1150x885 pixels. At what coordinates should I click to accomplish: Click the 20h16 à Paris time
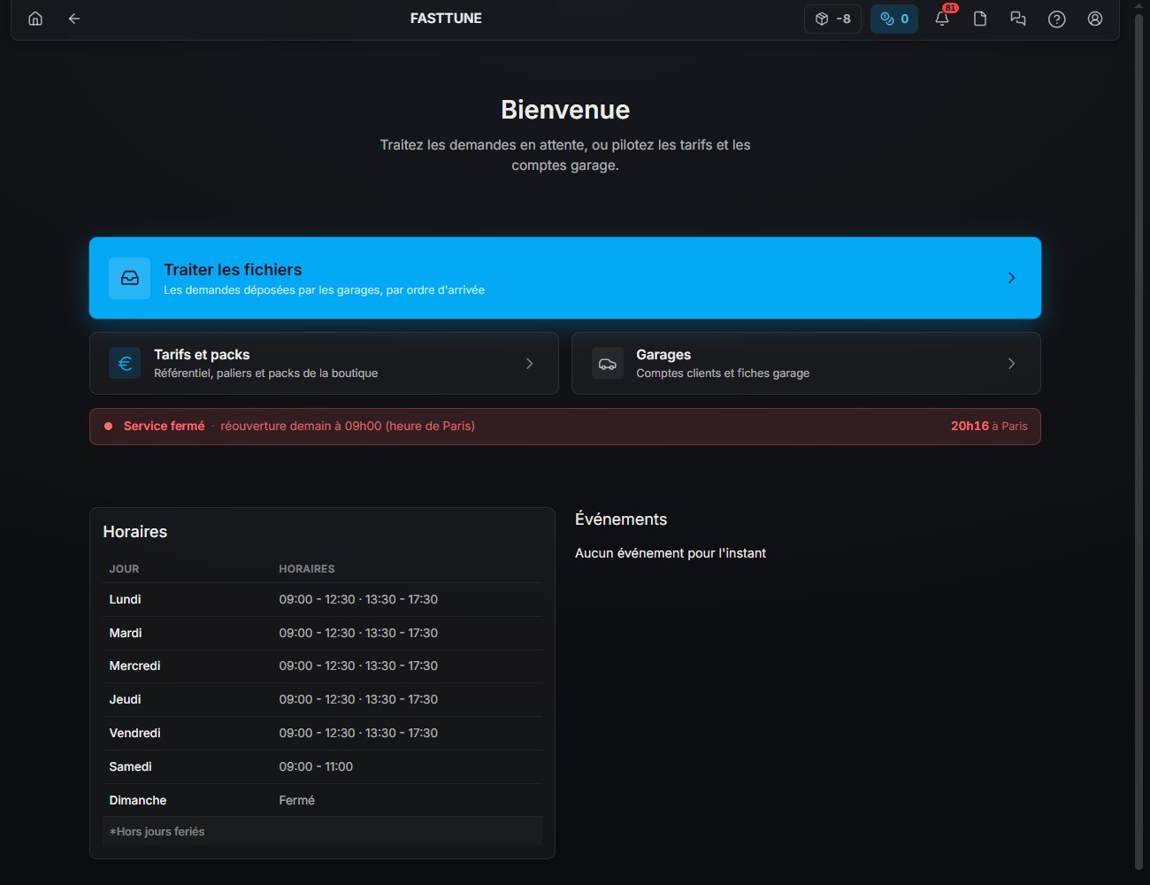[x=989, y=427]
